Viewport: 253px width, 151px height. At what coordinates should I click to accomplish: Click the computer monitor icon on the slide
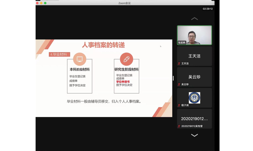(80, 59)
